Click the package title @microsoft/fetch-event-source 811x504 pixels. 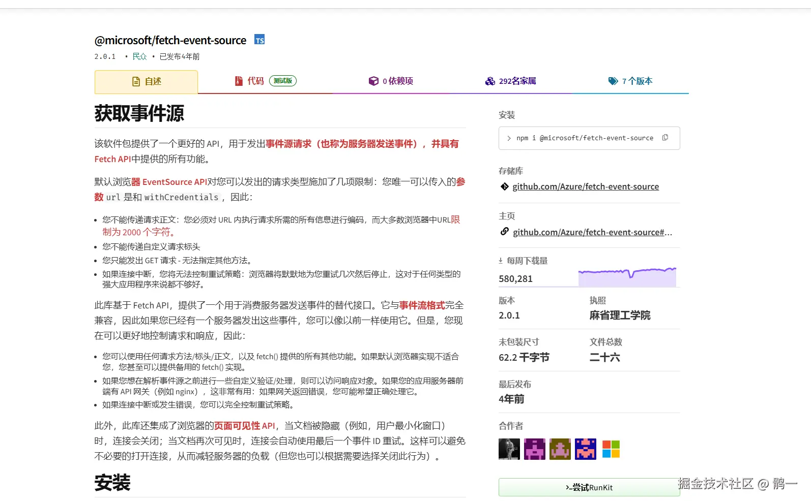point(170,40)
